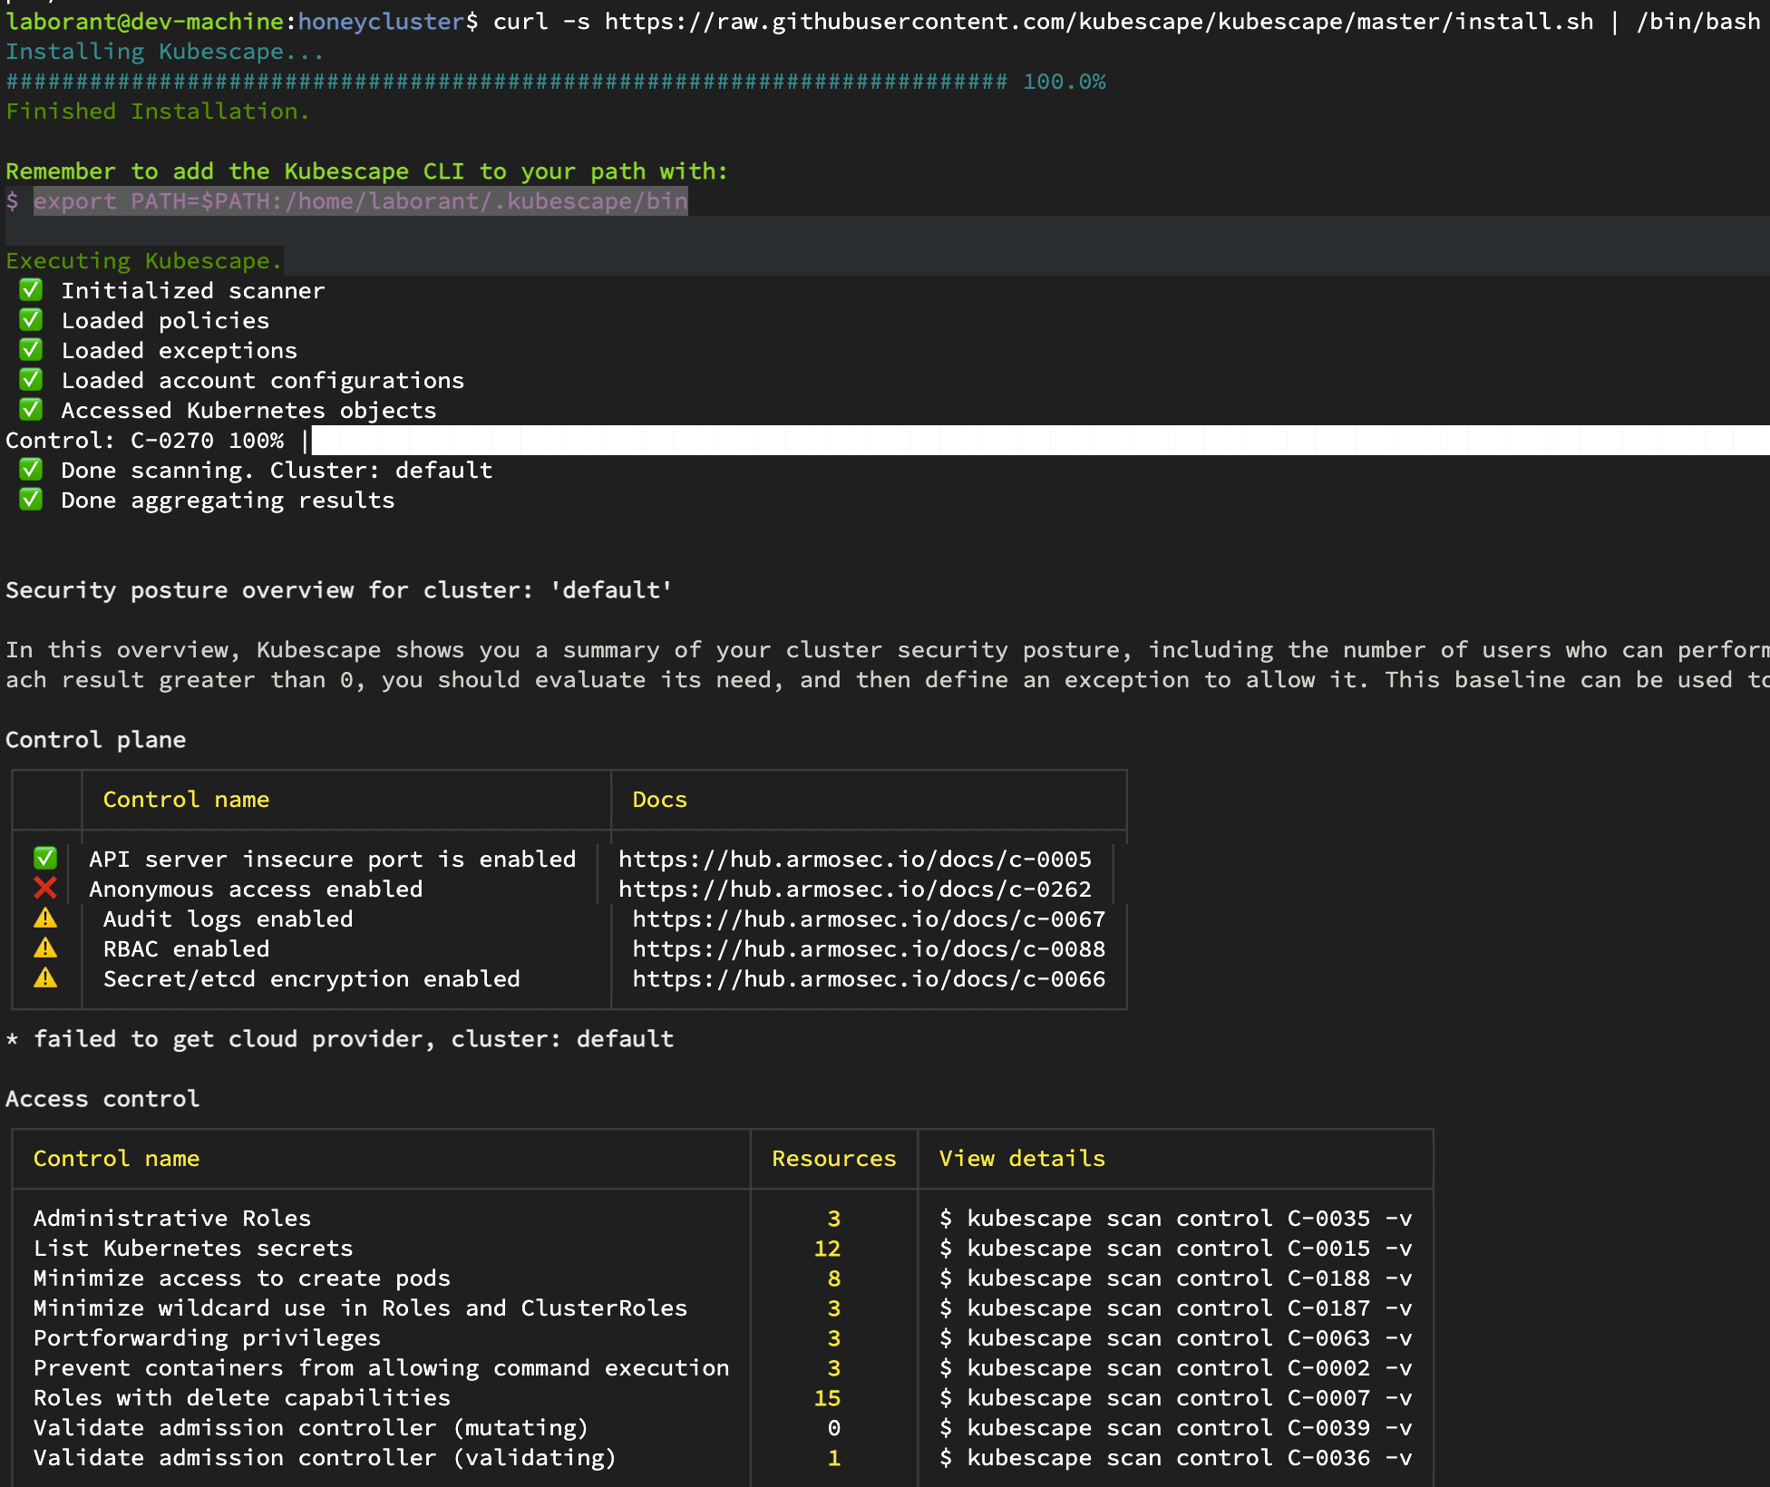1770x1487 pixels.
Task: Click the green check beside Initialized scanner
Action: [31, 290]
